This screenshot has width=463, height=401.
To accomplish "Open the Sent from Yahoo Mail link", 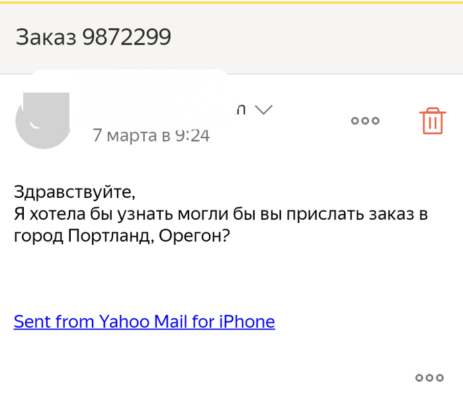I will click(x=144, y=322).
